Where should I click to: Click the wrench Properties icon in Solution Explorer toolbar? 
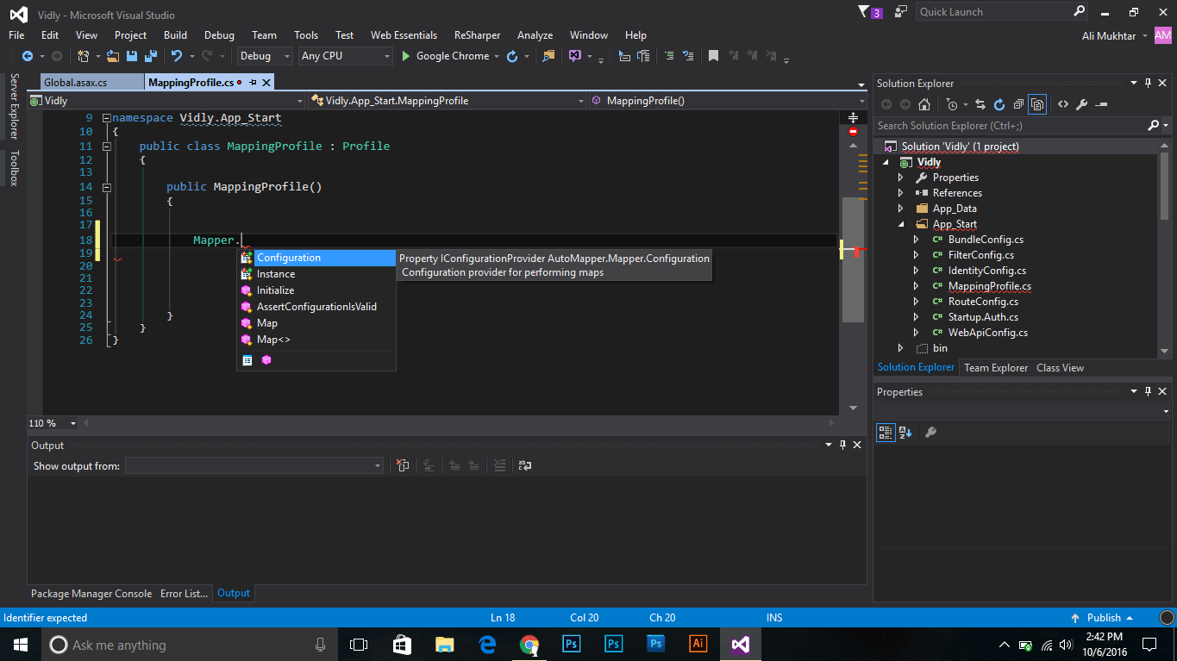click(1081, 104)
